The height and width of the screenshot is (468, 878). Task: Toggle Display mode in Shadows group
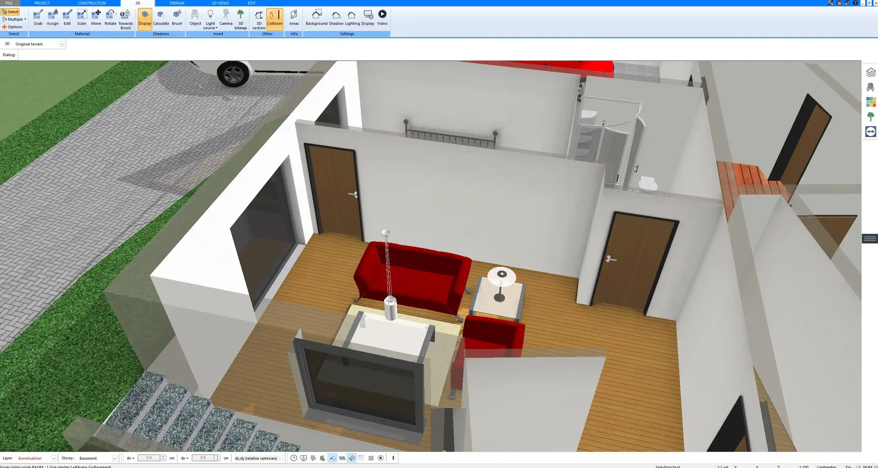145,17
